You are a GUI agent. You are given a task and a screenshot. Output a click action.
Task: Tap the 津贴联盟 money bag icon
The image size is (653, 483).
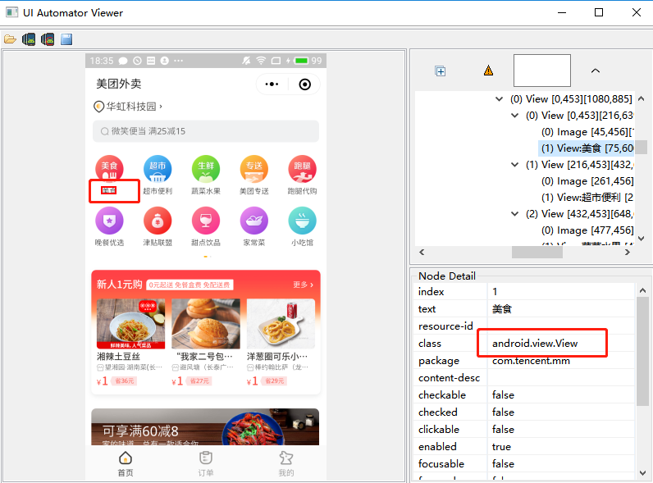(158, 221)
